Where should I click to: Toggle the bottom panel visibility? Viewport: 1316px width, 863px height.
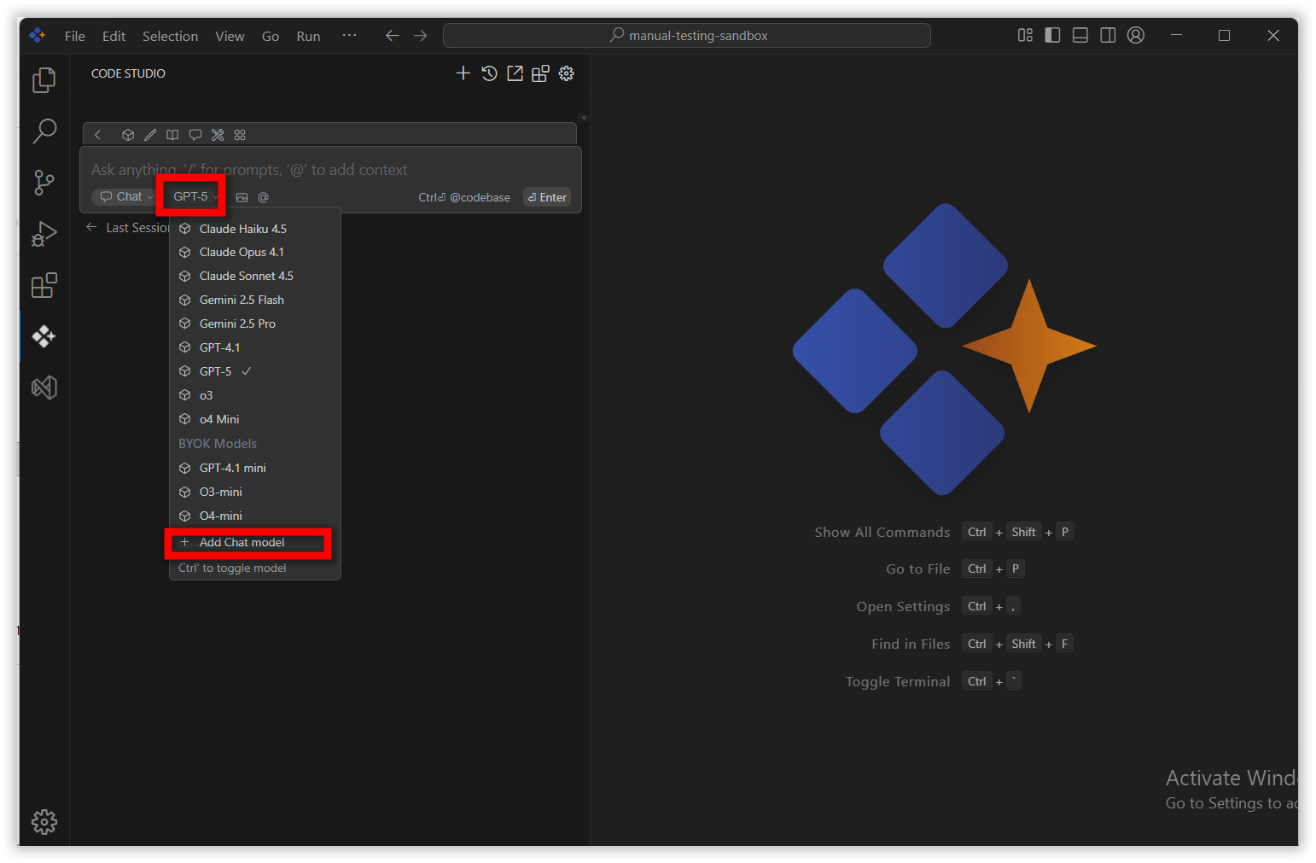point(1080,35)
